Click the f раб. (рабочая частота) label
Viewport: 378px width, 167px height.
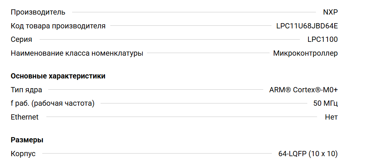tap(52, 103)
